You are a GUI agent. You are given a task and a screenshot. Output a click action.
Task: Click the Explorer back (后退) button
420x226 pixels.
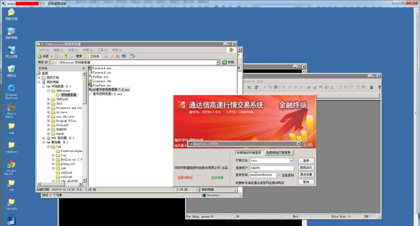point(44,56)
